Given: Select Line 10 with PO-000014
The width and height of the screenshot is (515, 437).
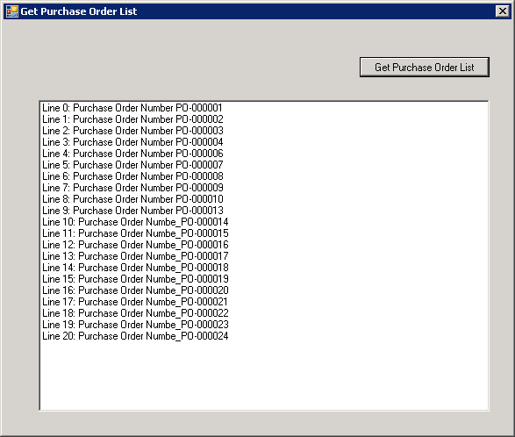Looking at the screenshot, I should [135, 222].
